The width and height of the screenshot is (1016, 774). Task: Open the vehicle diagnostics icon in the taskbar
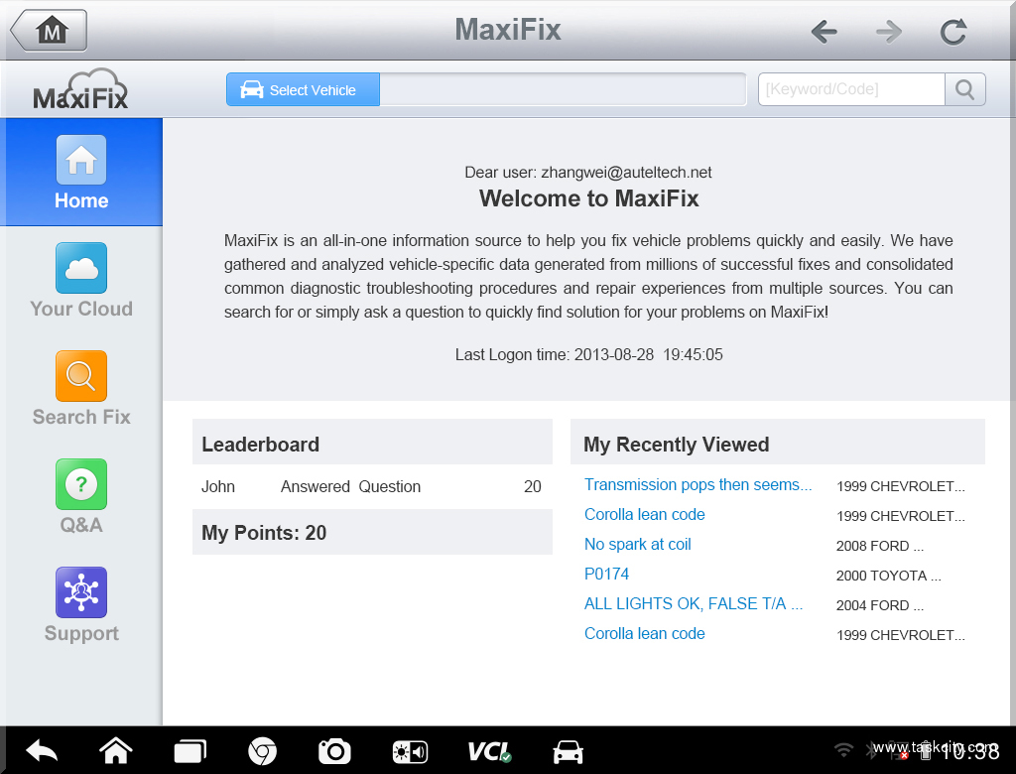pos(567,751)
